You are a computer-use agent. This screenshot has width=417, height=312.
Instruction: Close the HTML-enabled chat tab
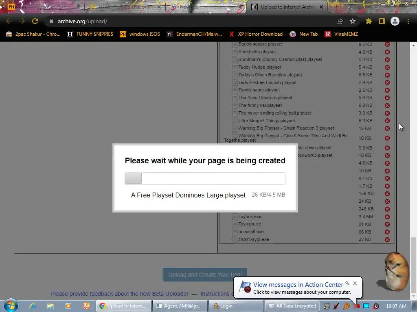click(159, 7)
